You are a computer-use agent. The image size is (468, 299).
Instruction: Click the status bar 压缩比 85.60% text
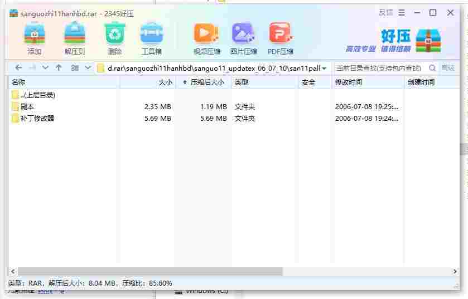(147, 283)
